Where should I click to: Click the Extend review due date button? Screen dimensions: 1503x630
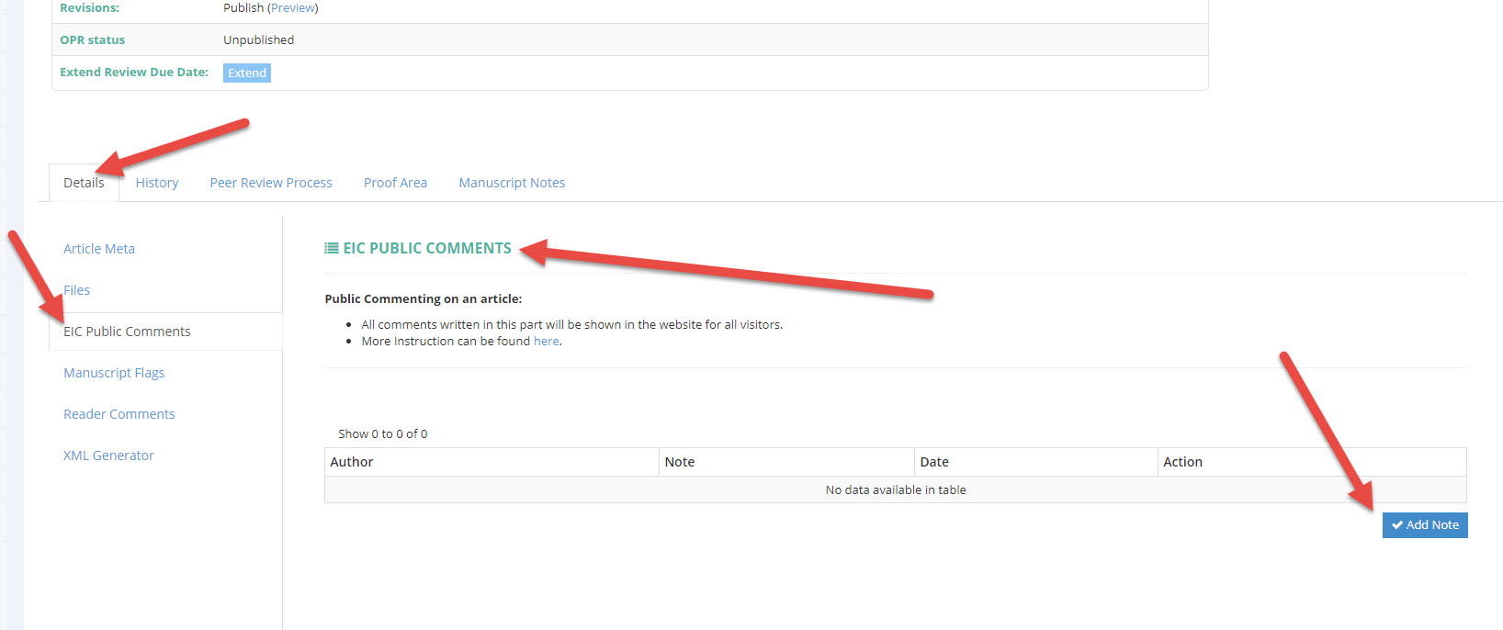[247, 73]
